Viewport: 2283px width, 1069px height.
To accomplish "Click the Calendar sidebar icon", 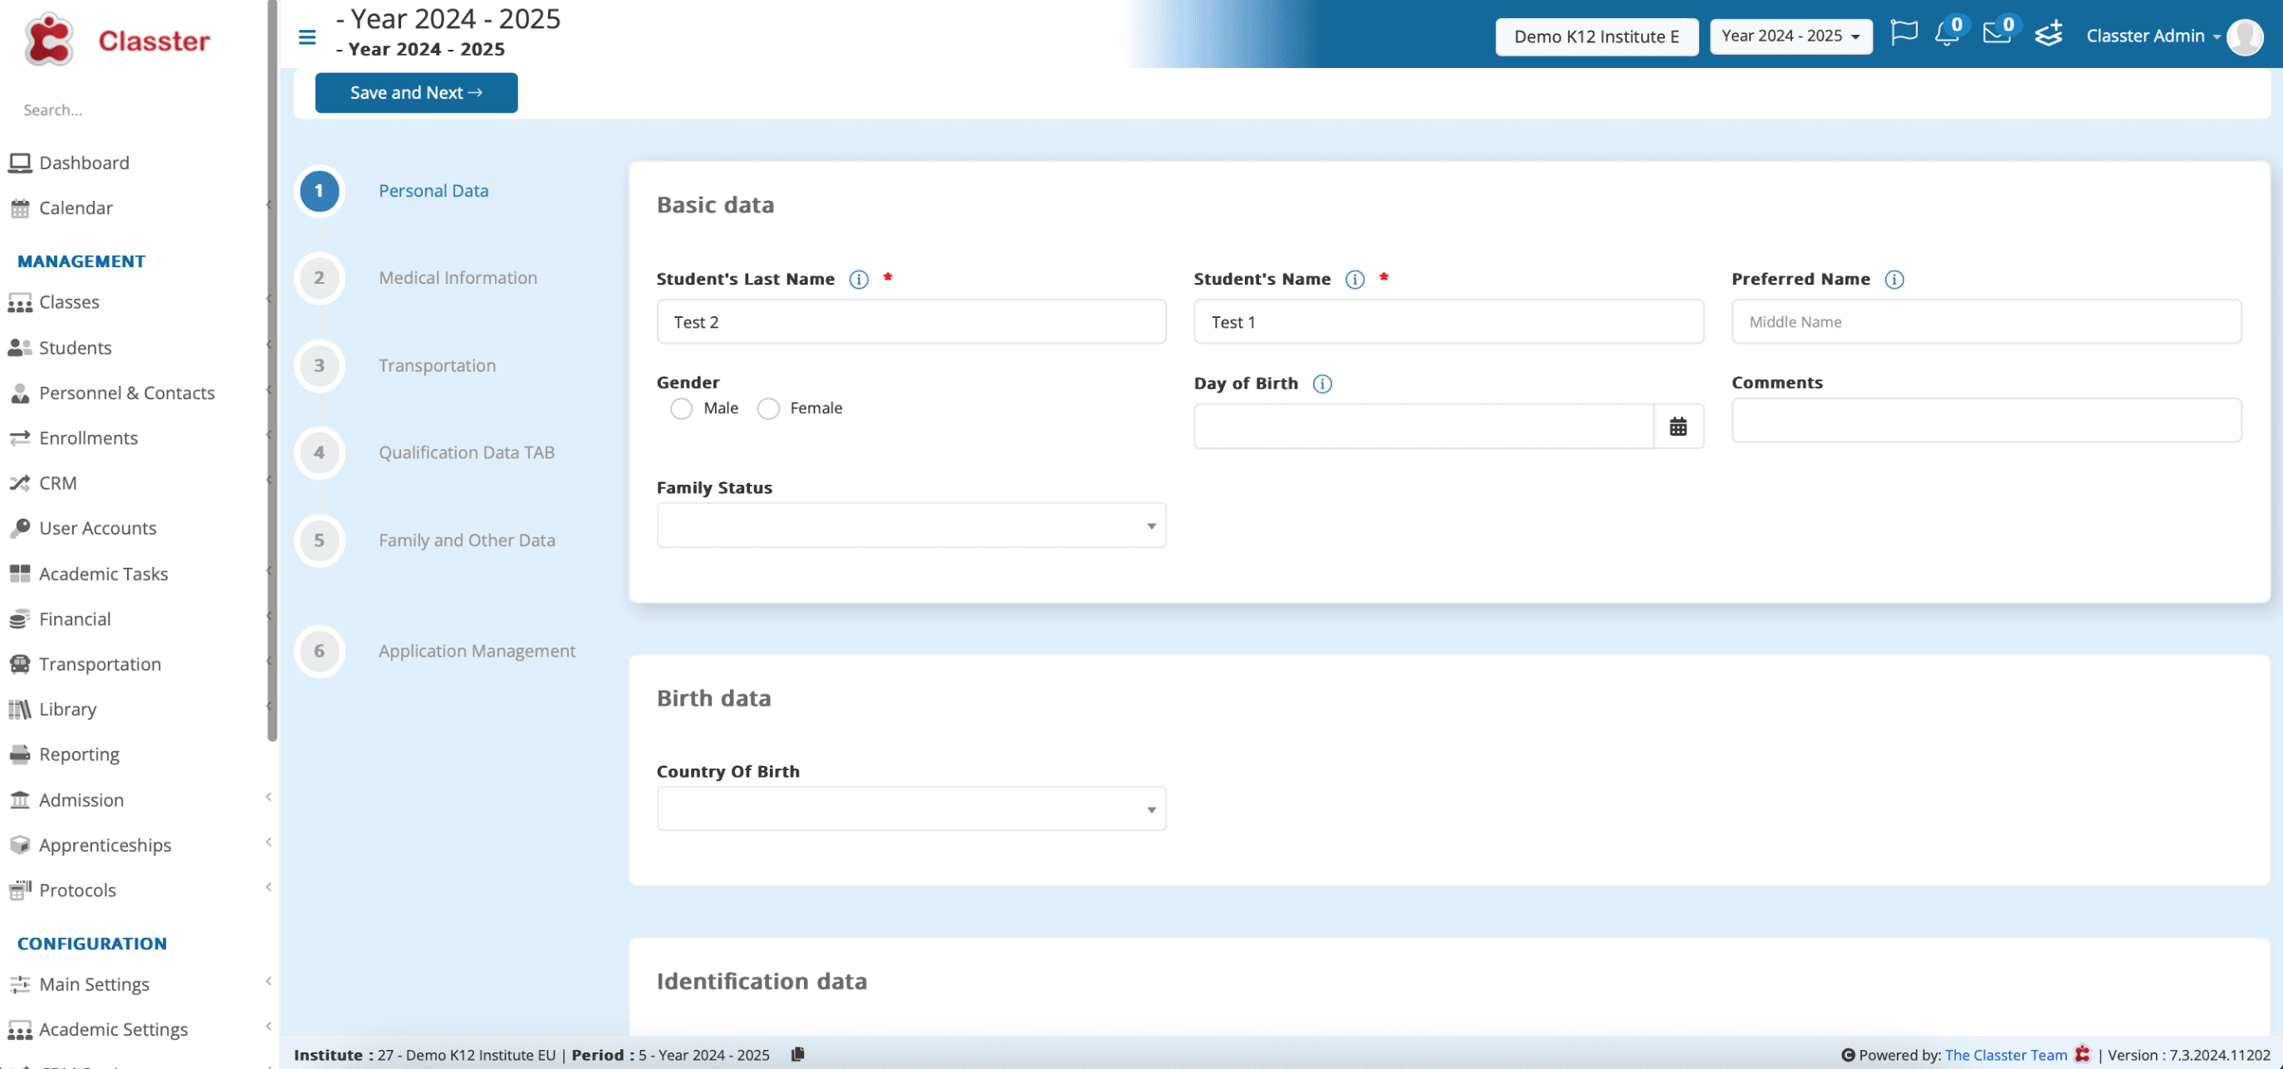I will [19, 208].
